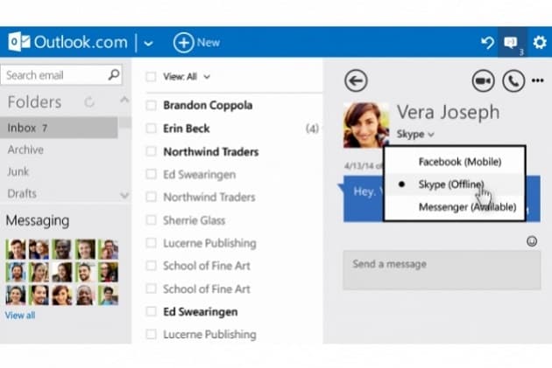Collapse the folder list with the up chevron
552x368 pixels.
click(x=124, y=100)
